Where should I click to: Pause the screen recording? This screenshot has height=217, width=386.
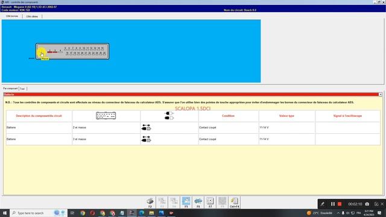tap(333, 204)
